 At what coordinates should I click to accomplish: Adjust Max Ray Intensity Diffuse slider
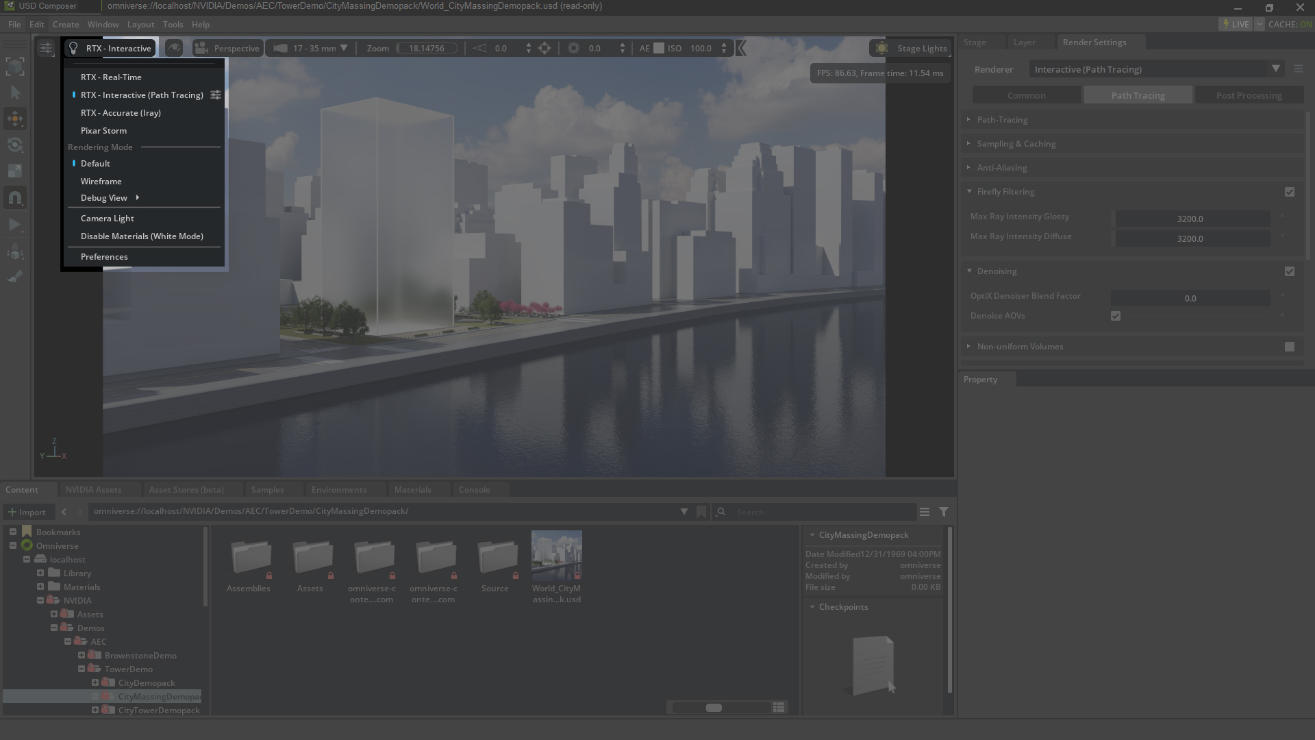pyautogui.click(x=1190, y=238)
